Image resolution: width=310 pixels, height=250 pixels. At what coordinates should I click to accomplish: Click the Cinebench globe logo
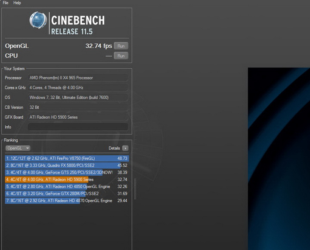coord(38,20)
